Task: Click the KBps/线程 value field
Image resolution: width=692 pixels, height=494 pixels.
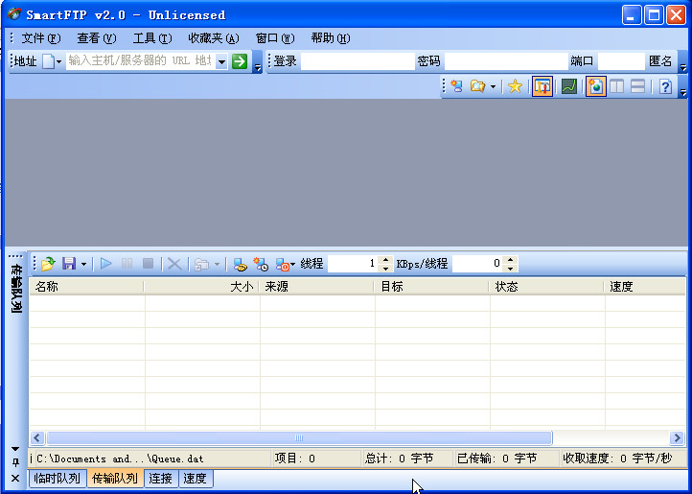Action: (x=478, y=264)
